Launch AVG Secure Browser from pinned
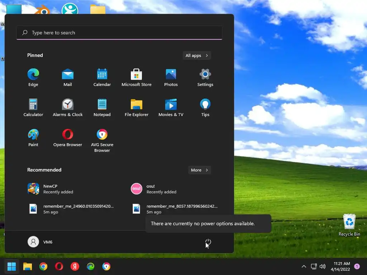Viewport: 367px width, 275px height. (102, 140)
